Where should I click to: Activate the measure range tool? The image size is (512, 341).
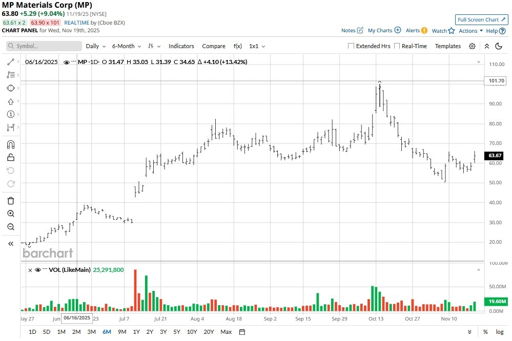11,127
